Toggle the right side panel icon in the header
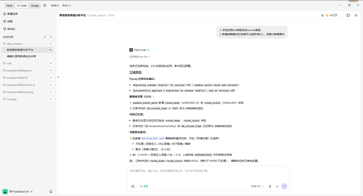 [356, 15]
